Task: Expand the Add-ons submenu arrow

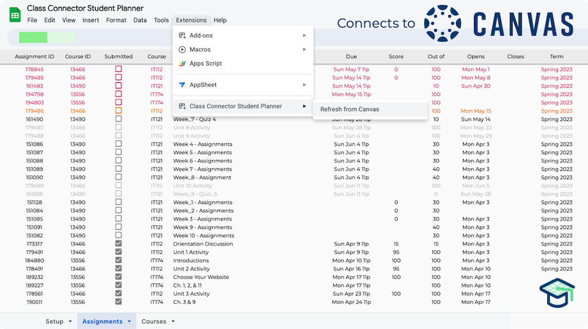Action: coord(305,36)
